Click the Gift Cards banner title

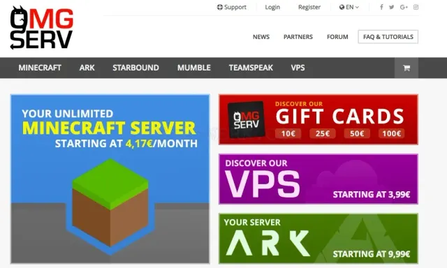[x=340, y=116]
